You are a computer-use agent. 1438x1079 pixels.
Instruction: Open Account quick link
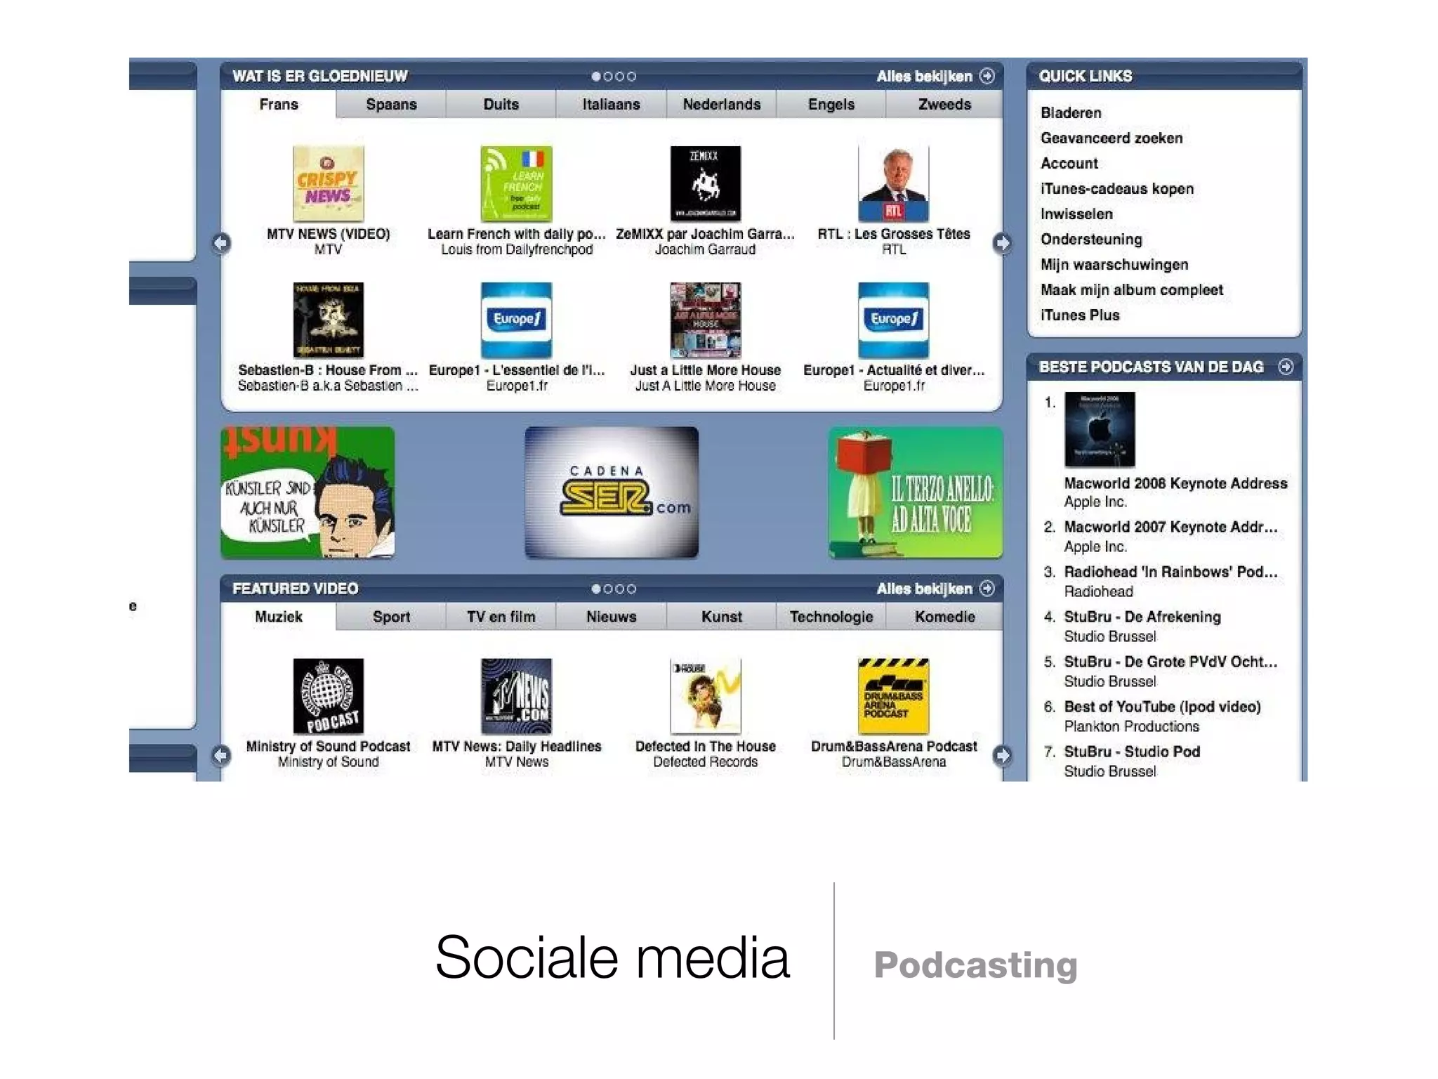click(1069, 164)
